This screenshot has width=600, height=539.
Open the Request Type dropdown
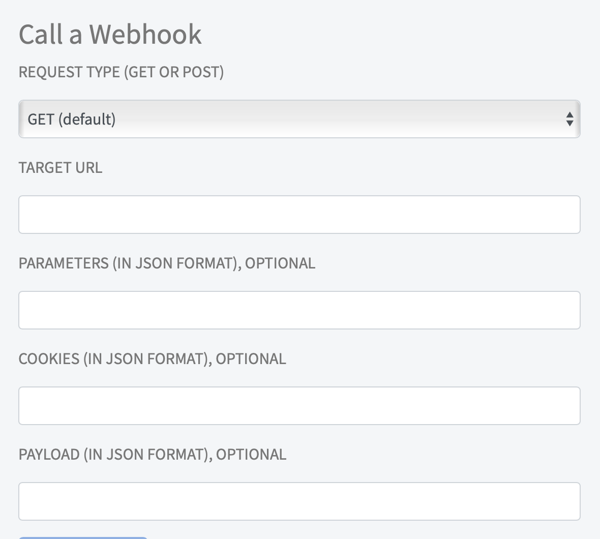click(299, 119)
